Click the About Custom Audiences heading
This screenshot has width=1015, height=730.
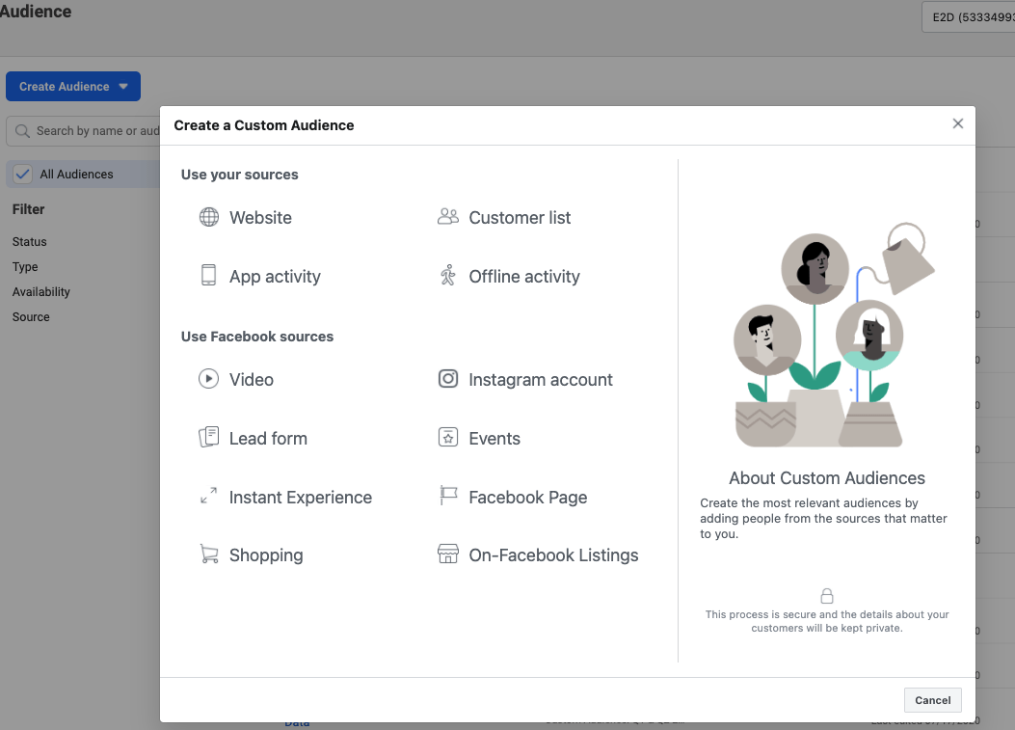pos(827,478)
